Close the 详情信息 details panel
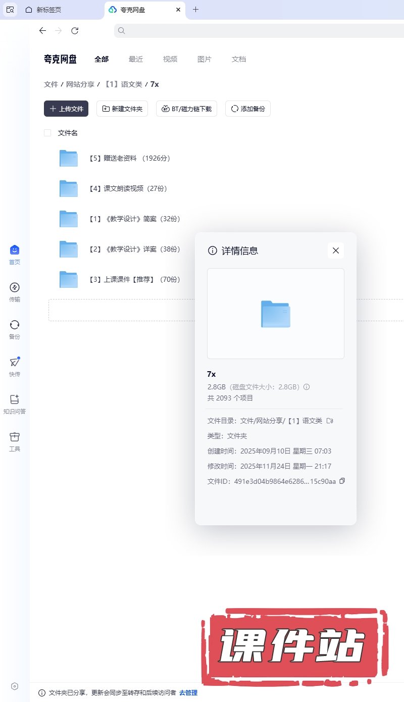The height and width of the screenshot is (702, 404). coord(336,250)
